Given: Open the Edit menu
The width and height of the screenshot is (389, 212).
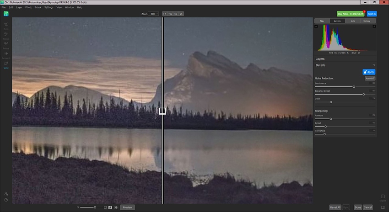Looking at the screenshot, I should click(x=11, y=7).
